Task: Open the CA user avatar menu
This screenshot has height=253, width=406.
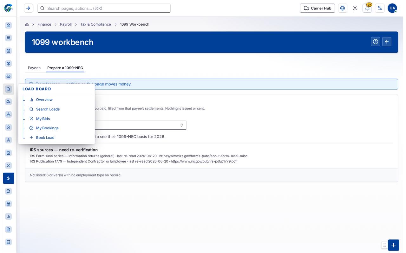Action: [392, 8]
